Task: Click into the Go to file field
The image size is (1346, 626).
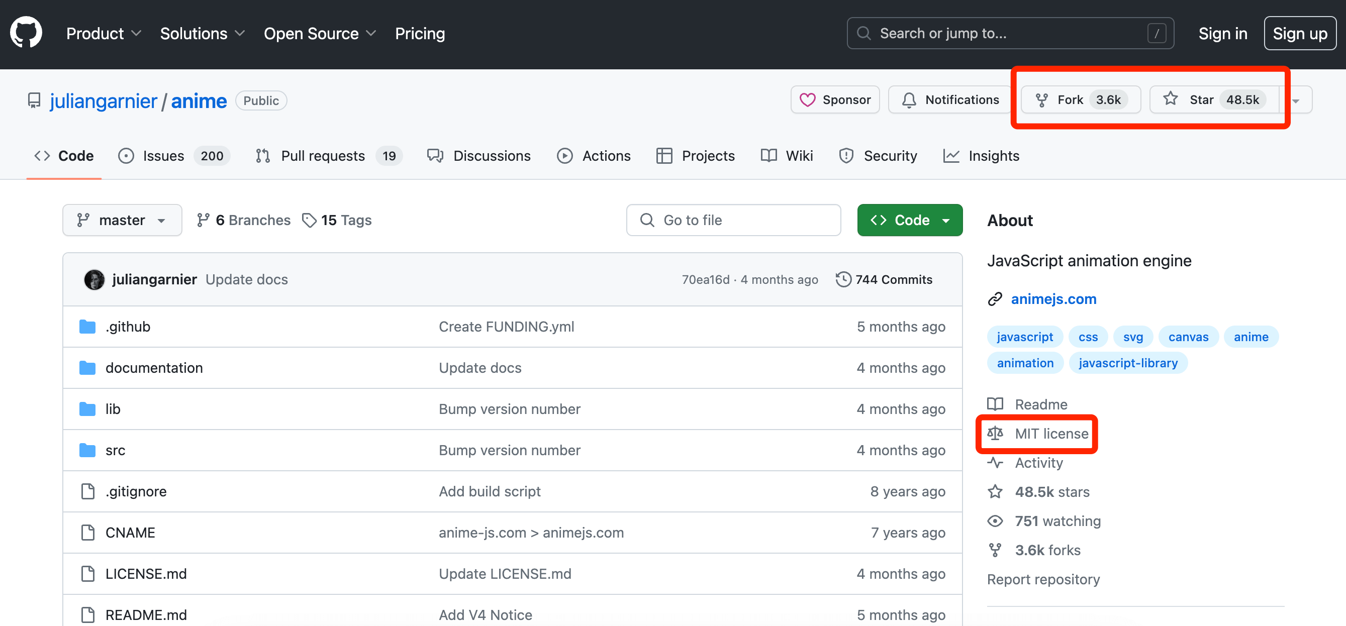Action: coord(734,220)
